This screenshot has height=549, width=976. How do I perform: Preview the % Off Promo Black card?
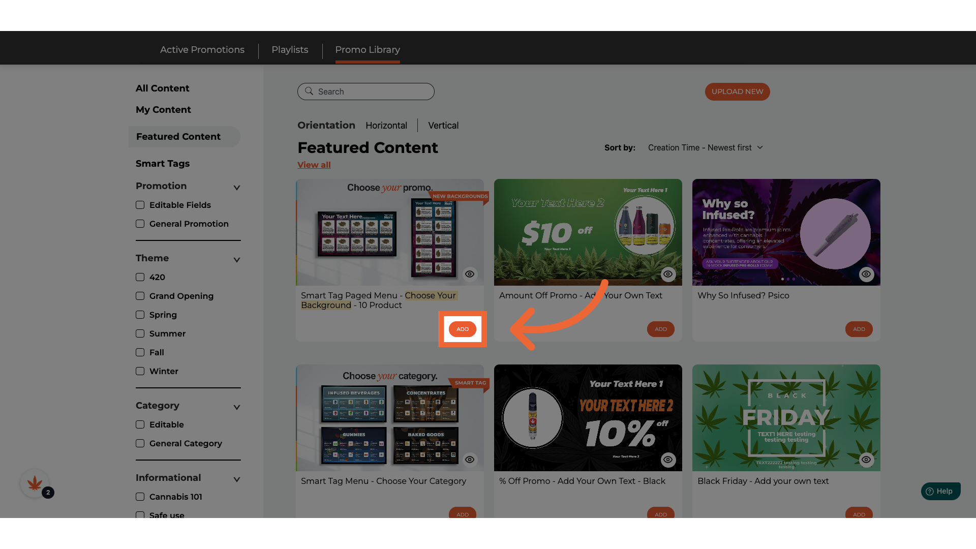(668, 460)
